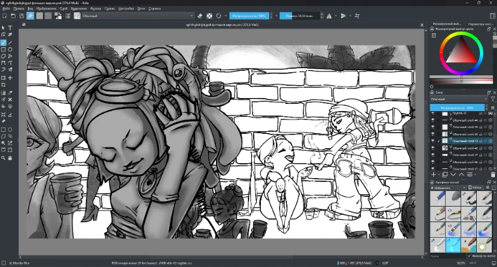Toggle alpha inherit on selected layer
Viewport: 497px width, 267px height.
coord(485,141)
